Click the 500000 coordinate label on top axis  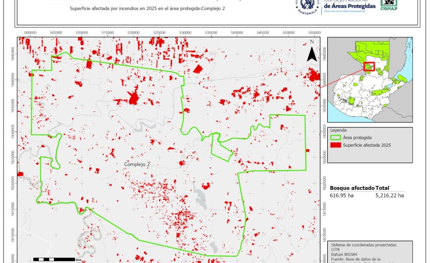click(30, 33)
